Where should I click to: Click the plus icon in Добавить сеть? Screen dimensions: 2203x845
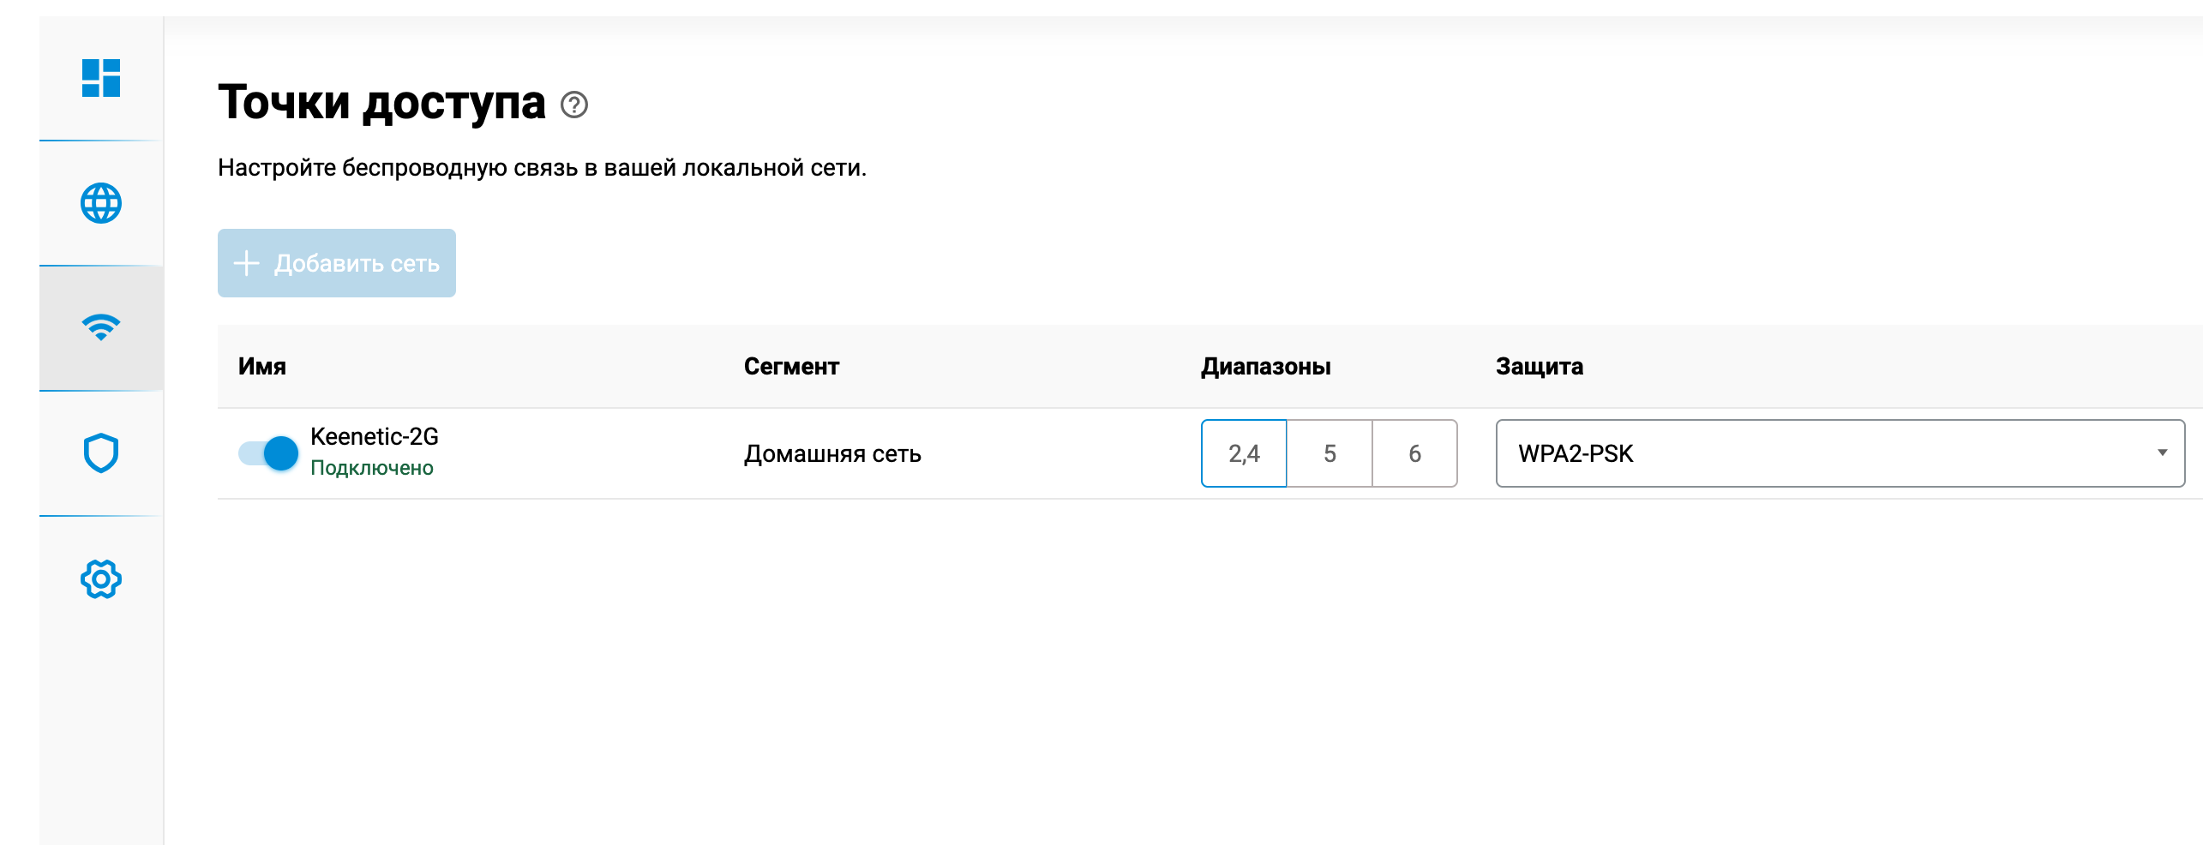pos(246,263)
